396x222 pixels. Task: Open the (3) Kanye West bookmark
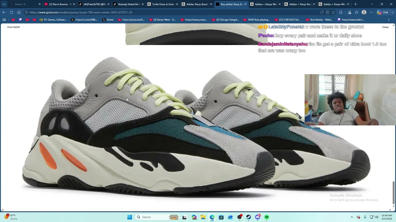pyautogui.click(x=162, y=20)
